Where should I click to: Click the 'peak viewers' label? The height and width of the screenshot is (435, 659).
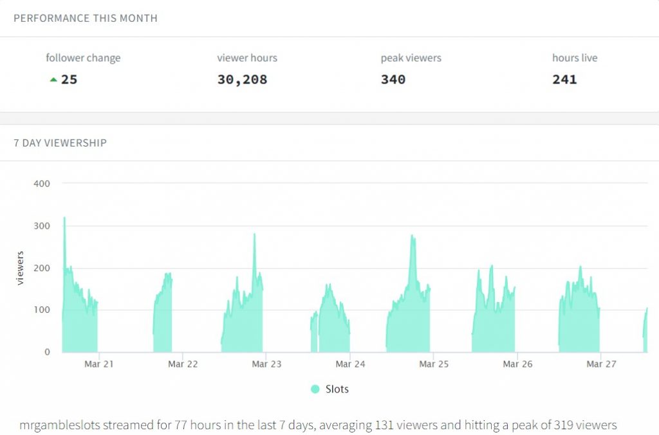click(x=411, y=58)
